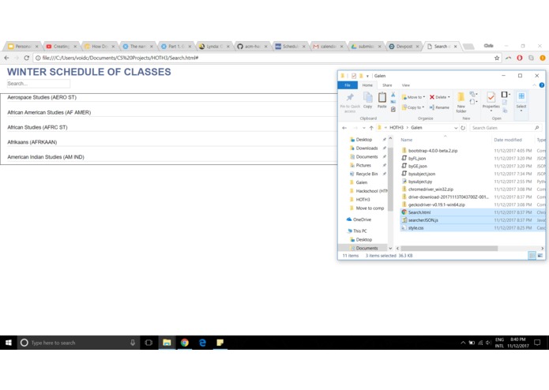Reload the Chrome page
The width and height of the screenshot is (549, 390).
point(27,58)
